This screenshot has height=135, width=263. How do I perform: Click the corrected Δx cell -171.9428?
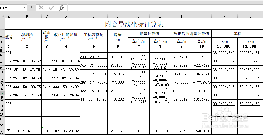(x=181, y=74)
